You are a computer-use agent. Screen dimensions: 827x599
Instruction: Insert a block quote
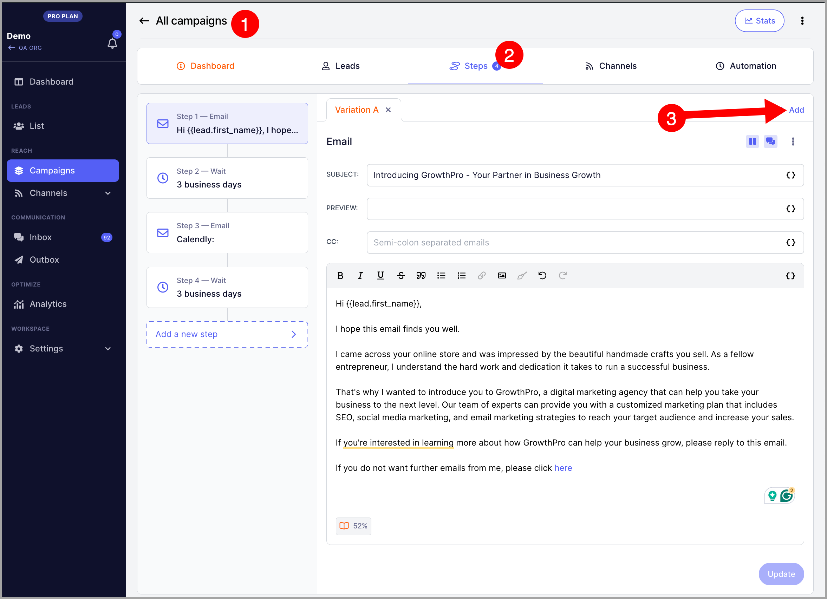tap(421, 276)
